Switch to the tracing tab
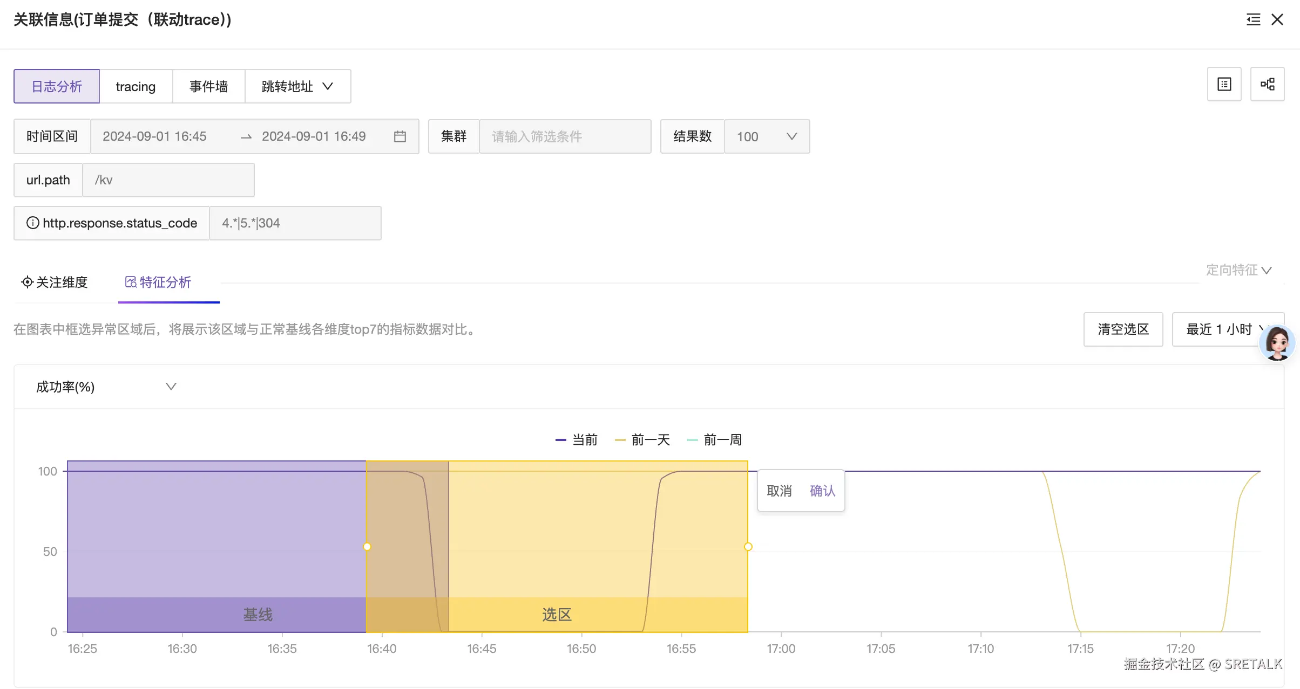This screenshot has height=689, width=1300. pos(136,86)
